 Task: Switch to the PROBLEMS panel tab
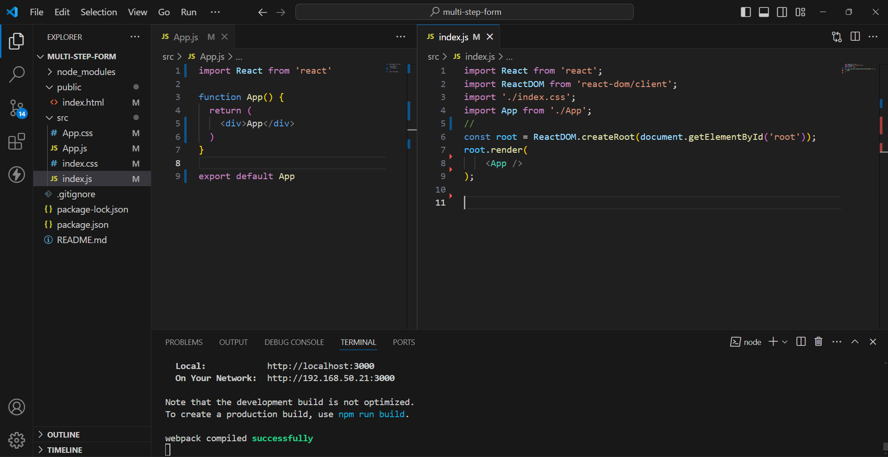[184, 342]
